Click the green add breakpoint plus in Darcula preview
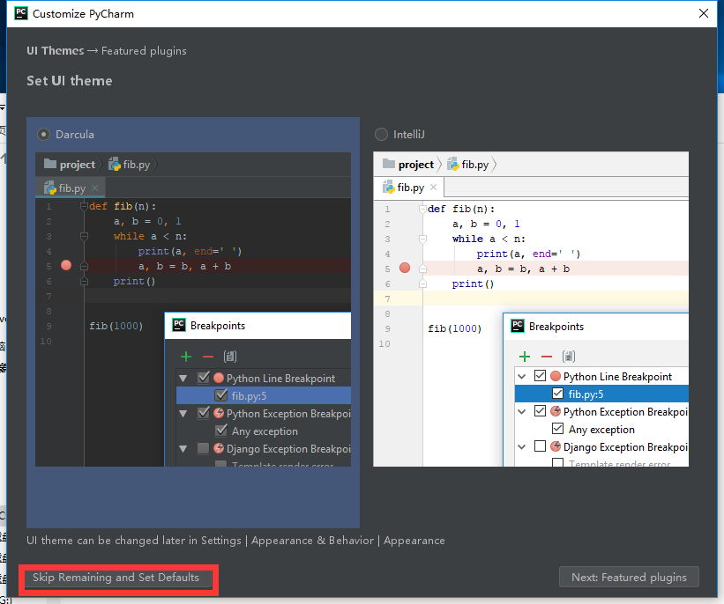The width and height of the screenshot is (724, 604). click(185, 357)
